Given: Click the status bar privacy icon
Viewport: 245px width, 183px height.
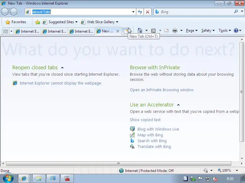Looking at the screenshot, I should [x=205, y=170].
